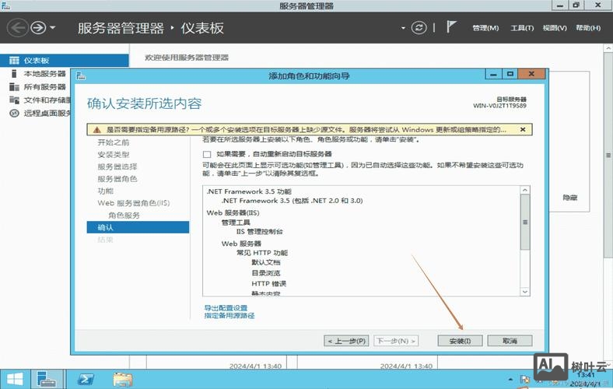Open the notifications flag icon

pos(450,27)
